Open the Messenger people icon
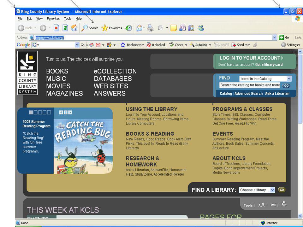This screenshot has width=303, height=227. point(201,28)
